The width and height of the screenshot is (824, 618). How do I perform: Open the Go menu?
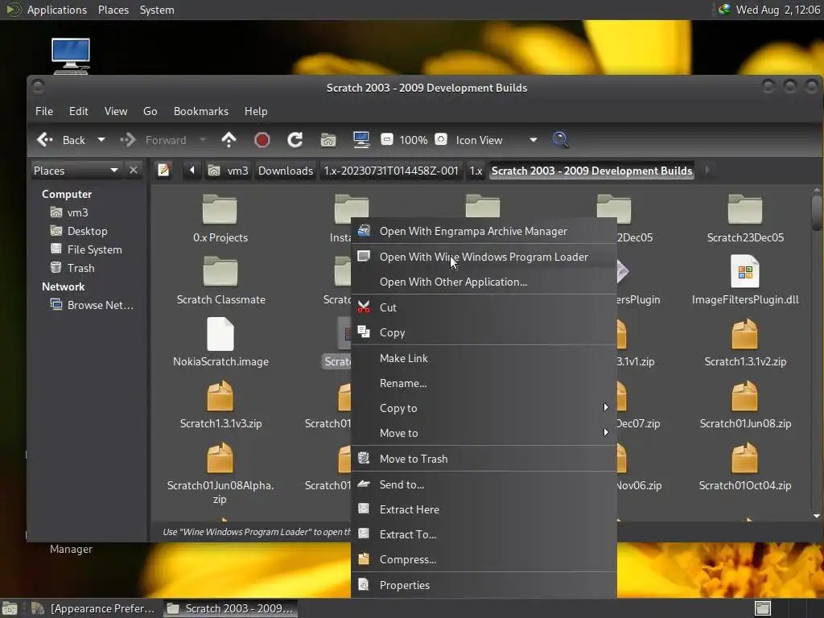tap(150, 111)
